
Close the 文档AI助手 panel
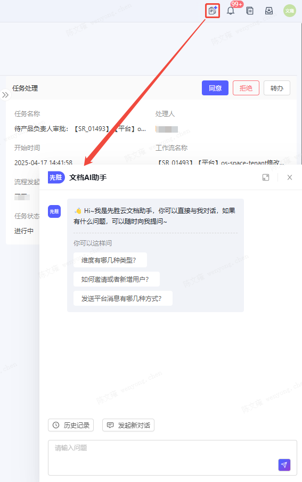coord(290,177)
